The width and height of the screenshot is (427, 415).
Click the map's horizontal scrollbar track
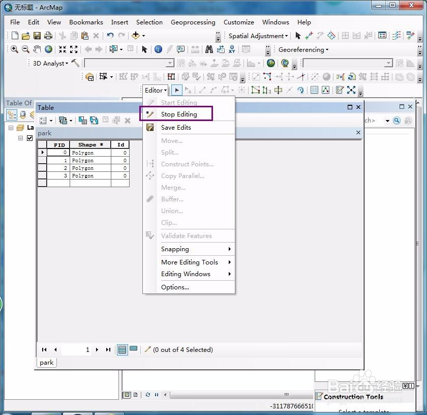241,395
